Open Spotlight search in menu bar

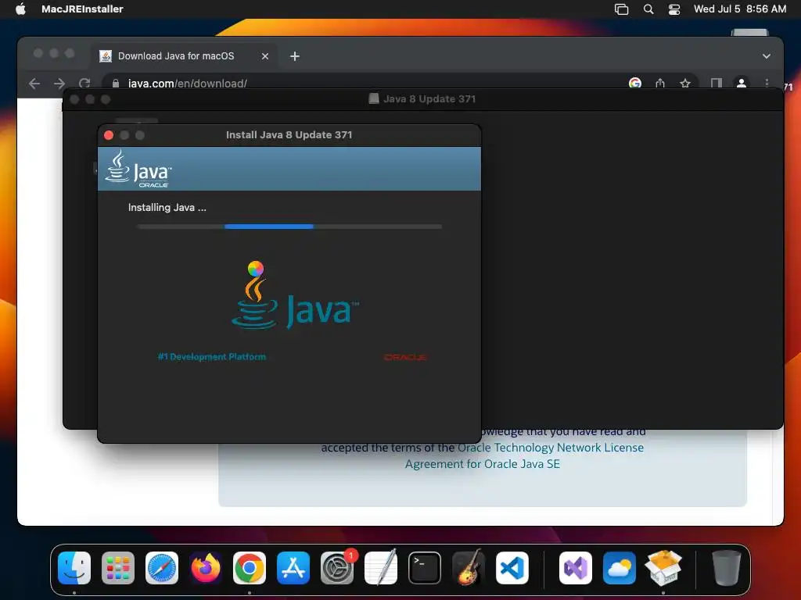(648, 9)
